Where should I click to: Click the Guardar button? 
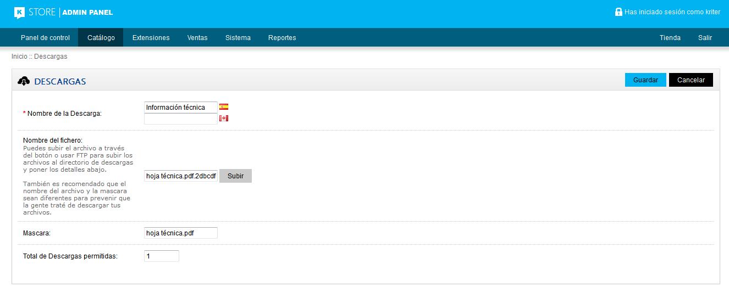point(645,80)
